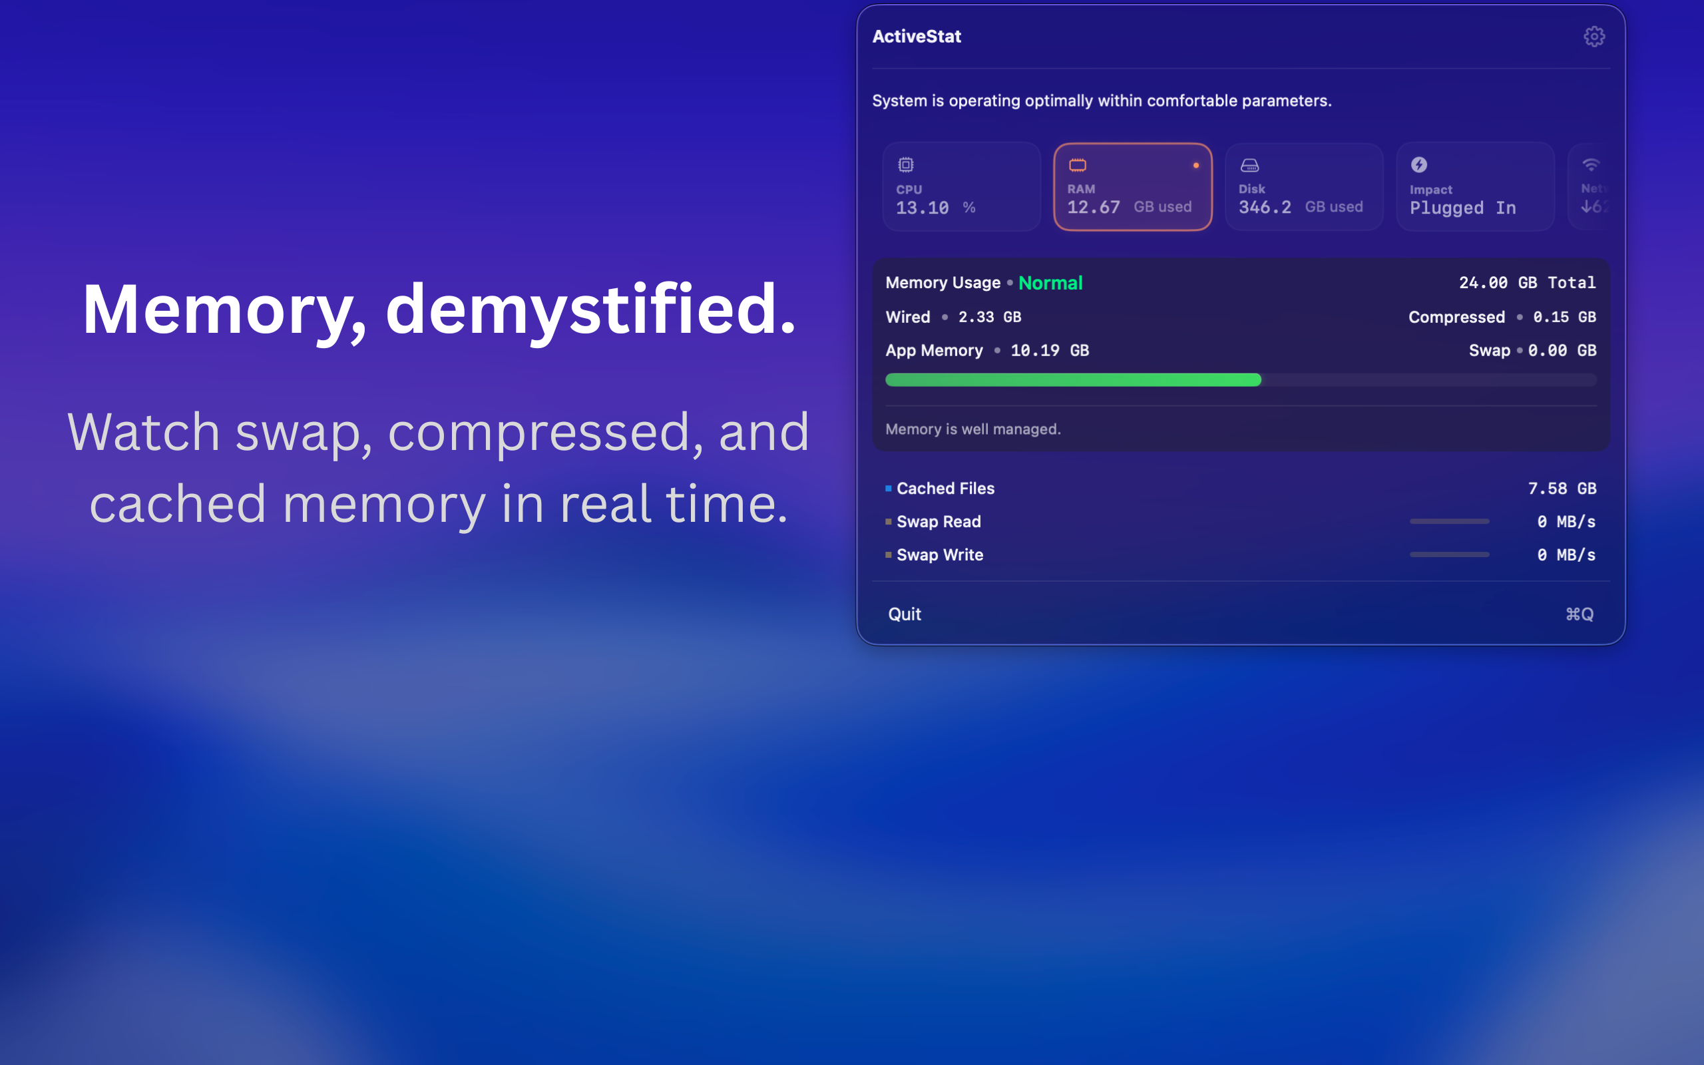The image size is (1704, 1065).
Task: Click the orange dot on RAM card
Action: pyautogui.click(x=1195, y=166)
